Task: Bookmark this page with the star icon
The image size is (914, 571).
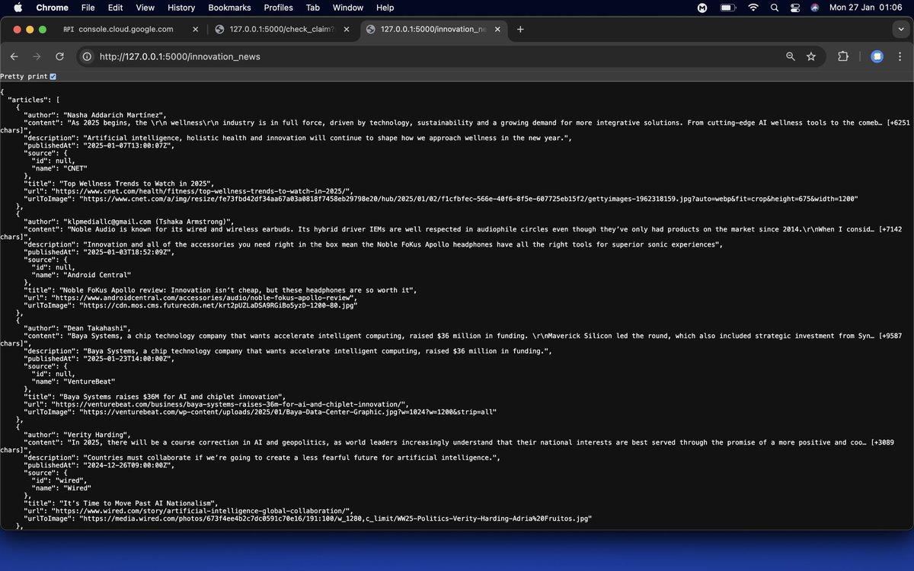Action: 811,56
